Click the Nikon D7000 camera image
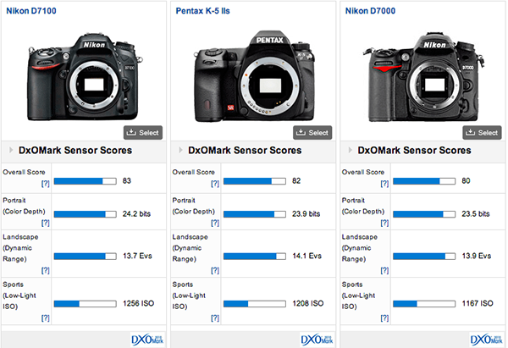 coord(423,77)
